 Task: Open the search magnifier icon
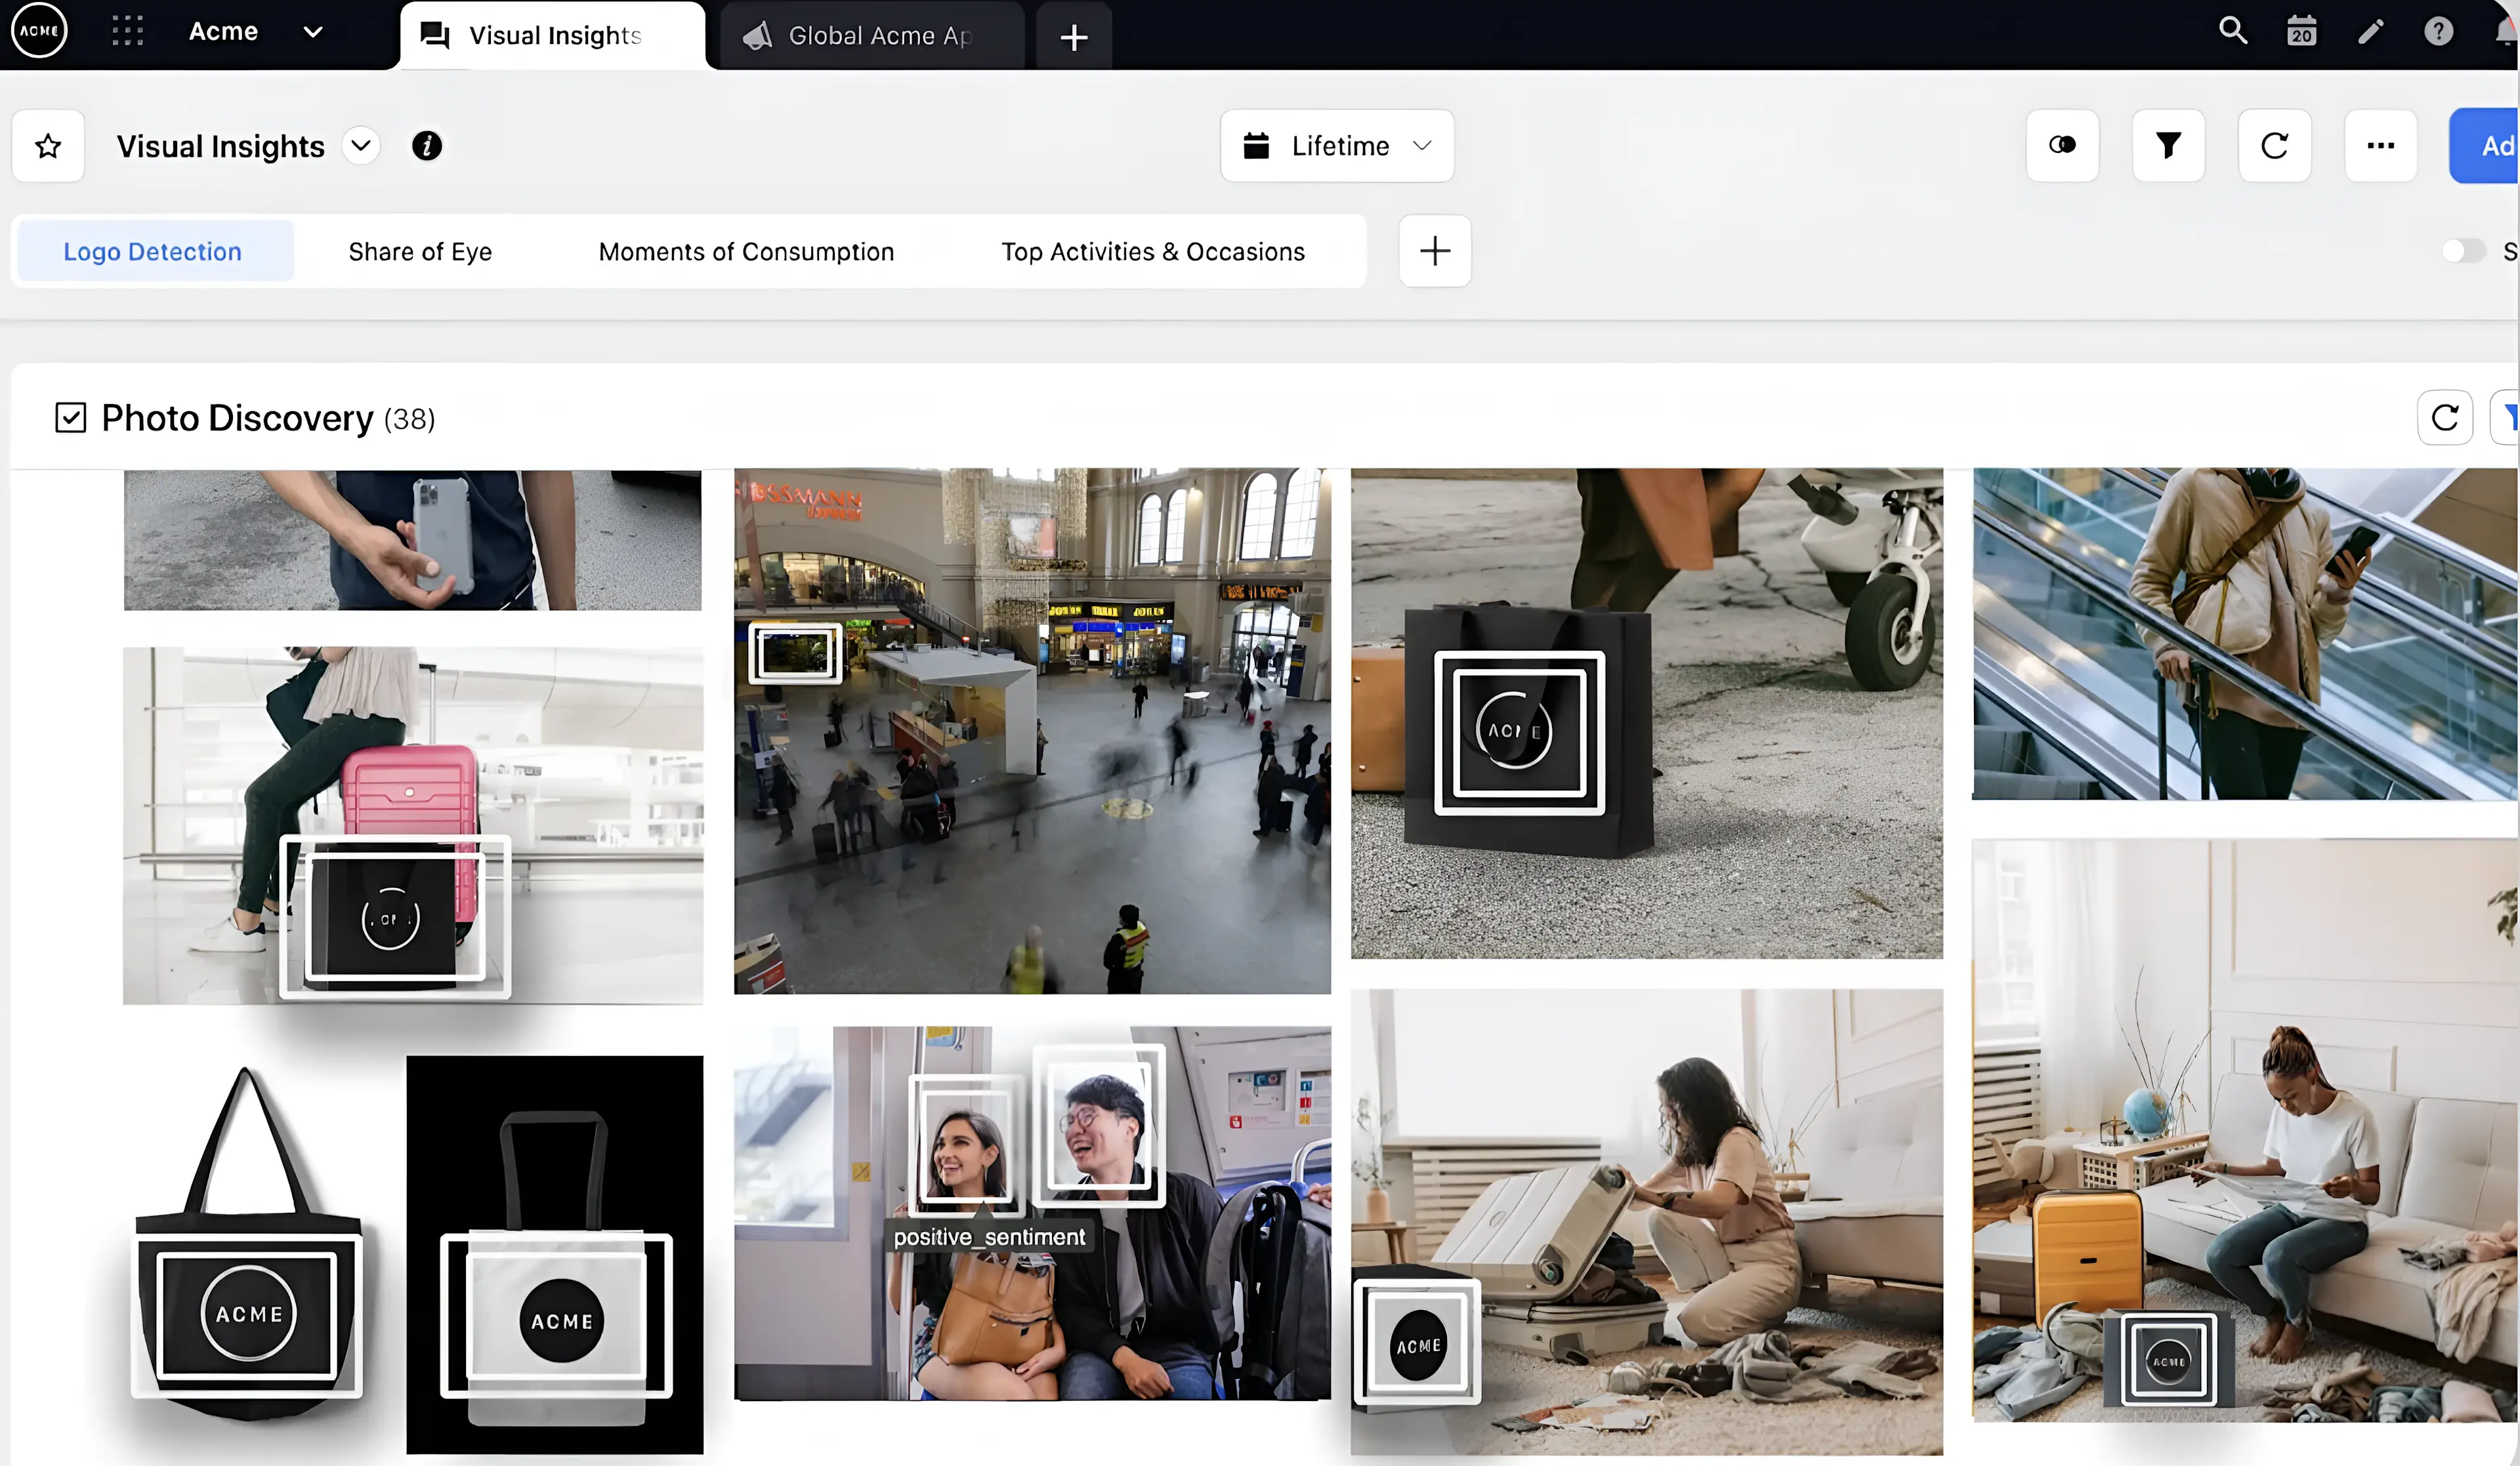(x=2232, y=31)
